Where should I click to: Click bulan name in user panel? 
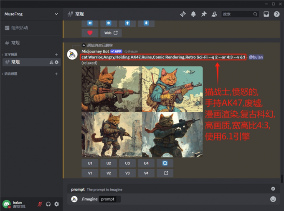click(x=17, y=203)
